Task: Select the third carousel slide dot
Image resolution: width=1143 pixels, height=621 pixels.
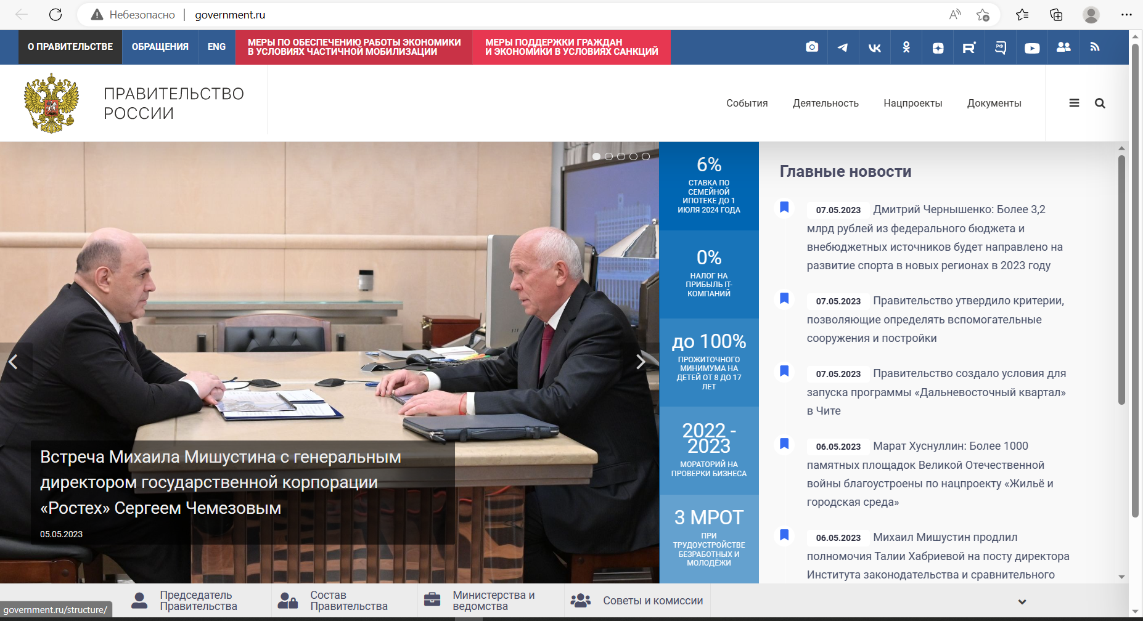Action: (621, 156)
